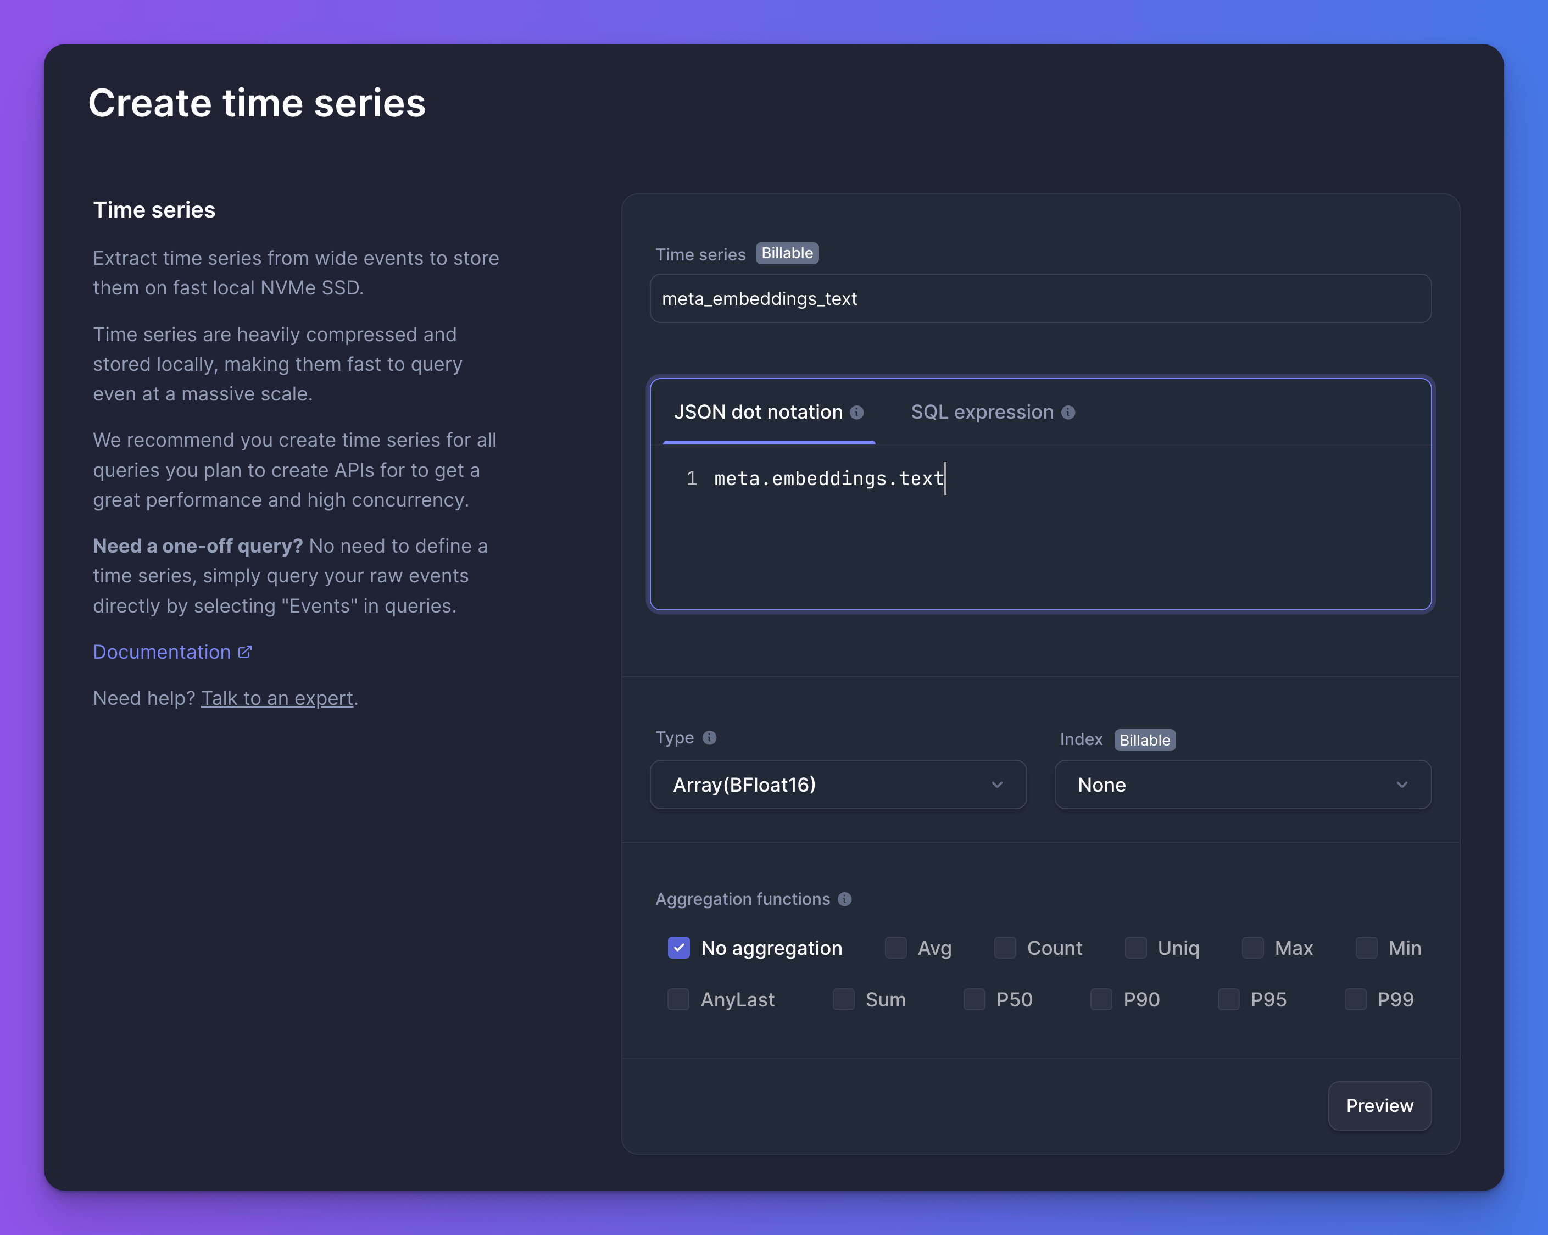Click the external link icon on Documentation
The image size is (1548, 1235).
click(245, 650)
